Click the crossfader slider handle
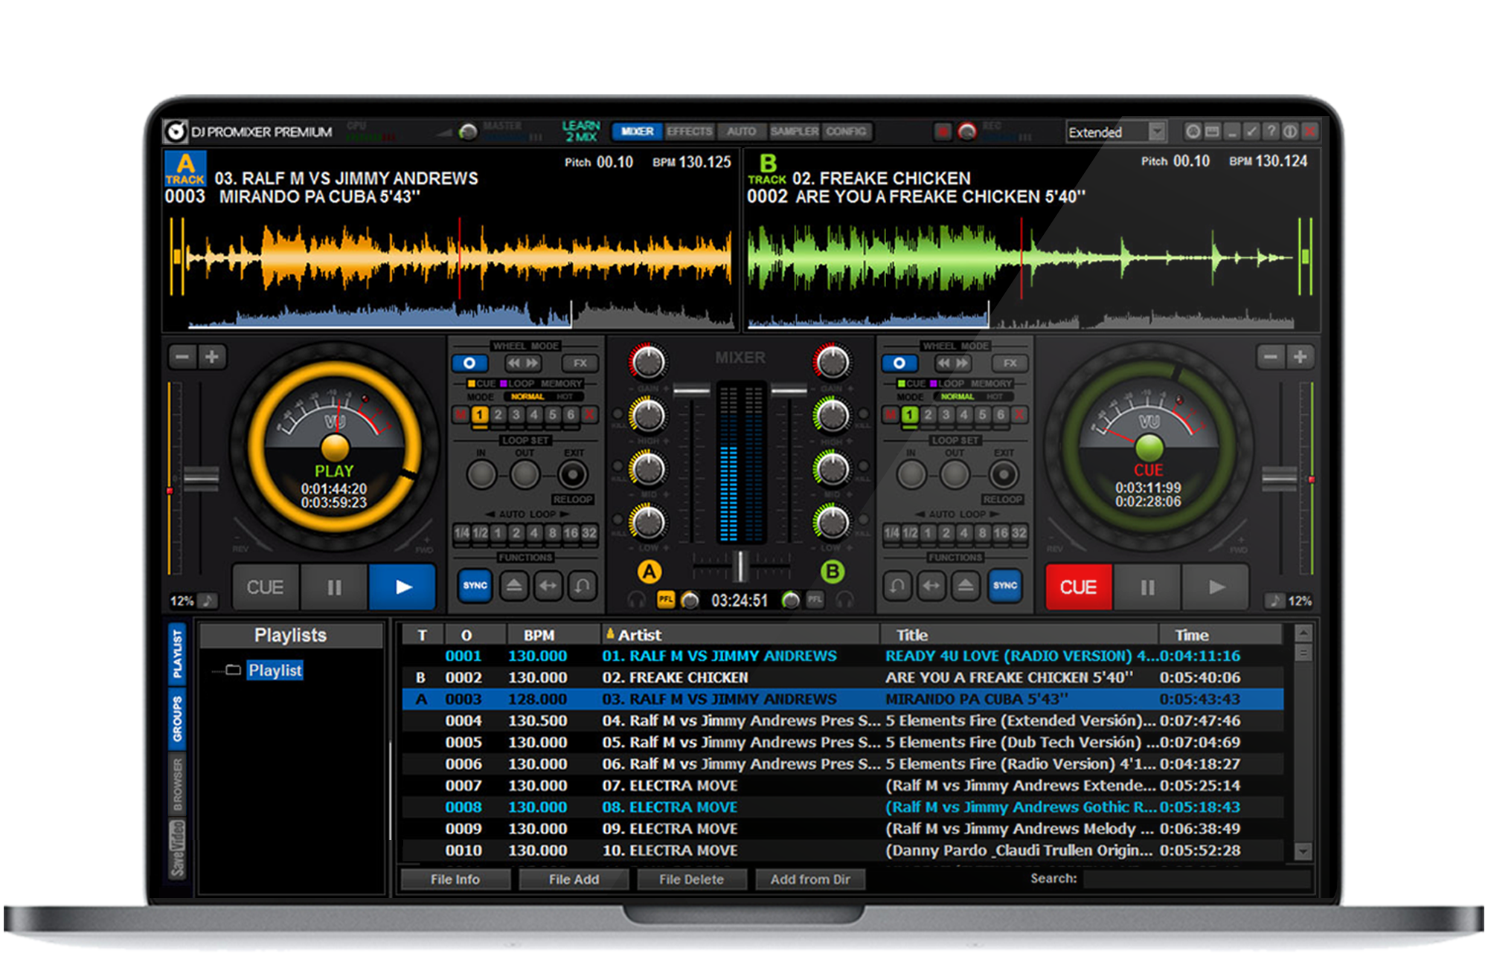 [740, 567]
